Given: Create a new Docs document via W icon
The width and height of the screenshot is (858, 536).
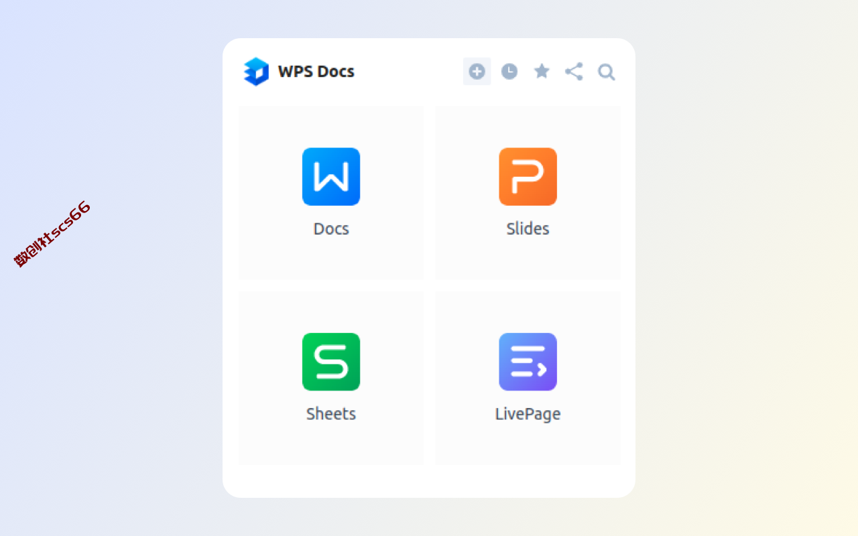Looking at the screenshot, I should pyautogui.click(x=331, y=176).
